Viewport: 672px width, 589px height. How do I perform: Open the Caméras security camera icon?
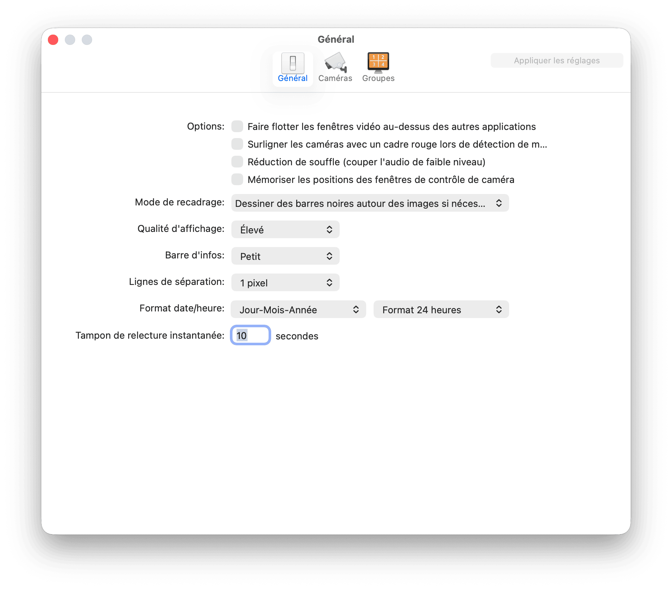pos(335,63)
